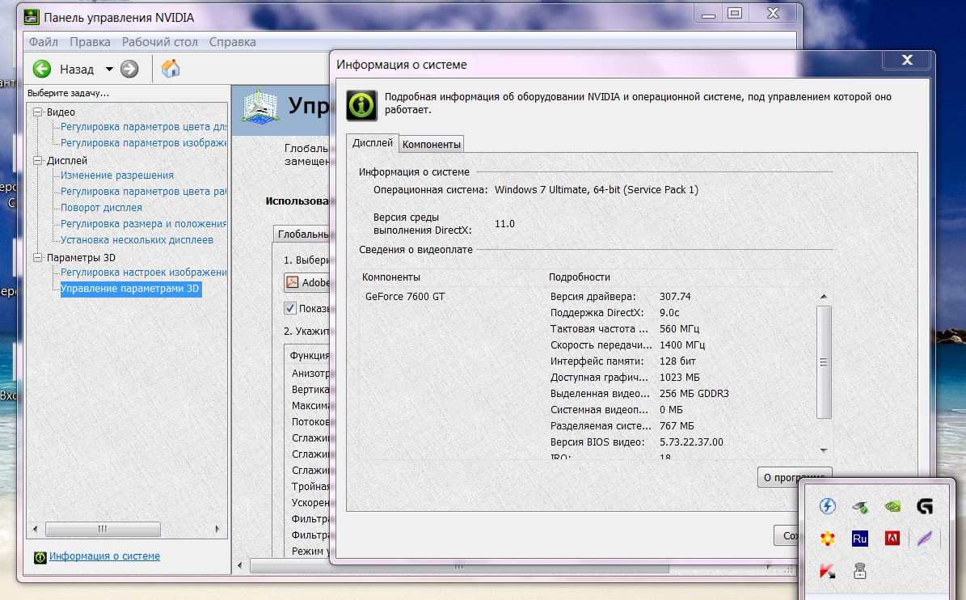This screenshot has height=600, width=966.
Task: Toggle the checkbox next to Показ
Action: tap(290, 308)
